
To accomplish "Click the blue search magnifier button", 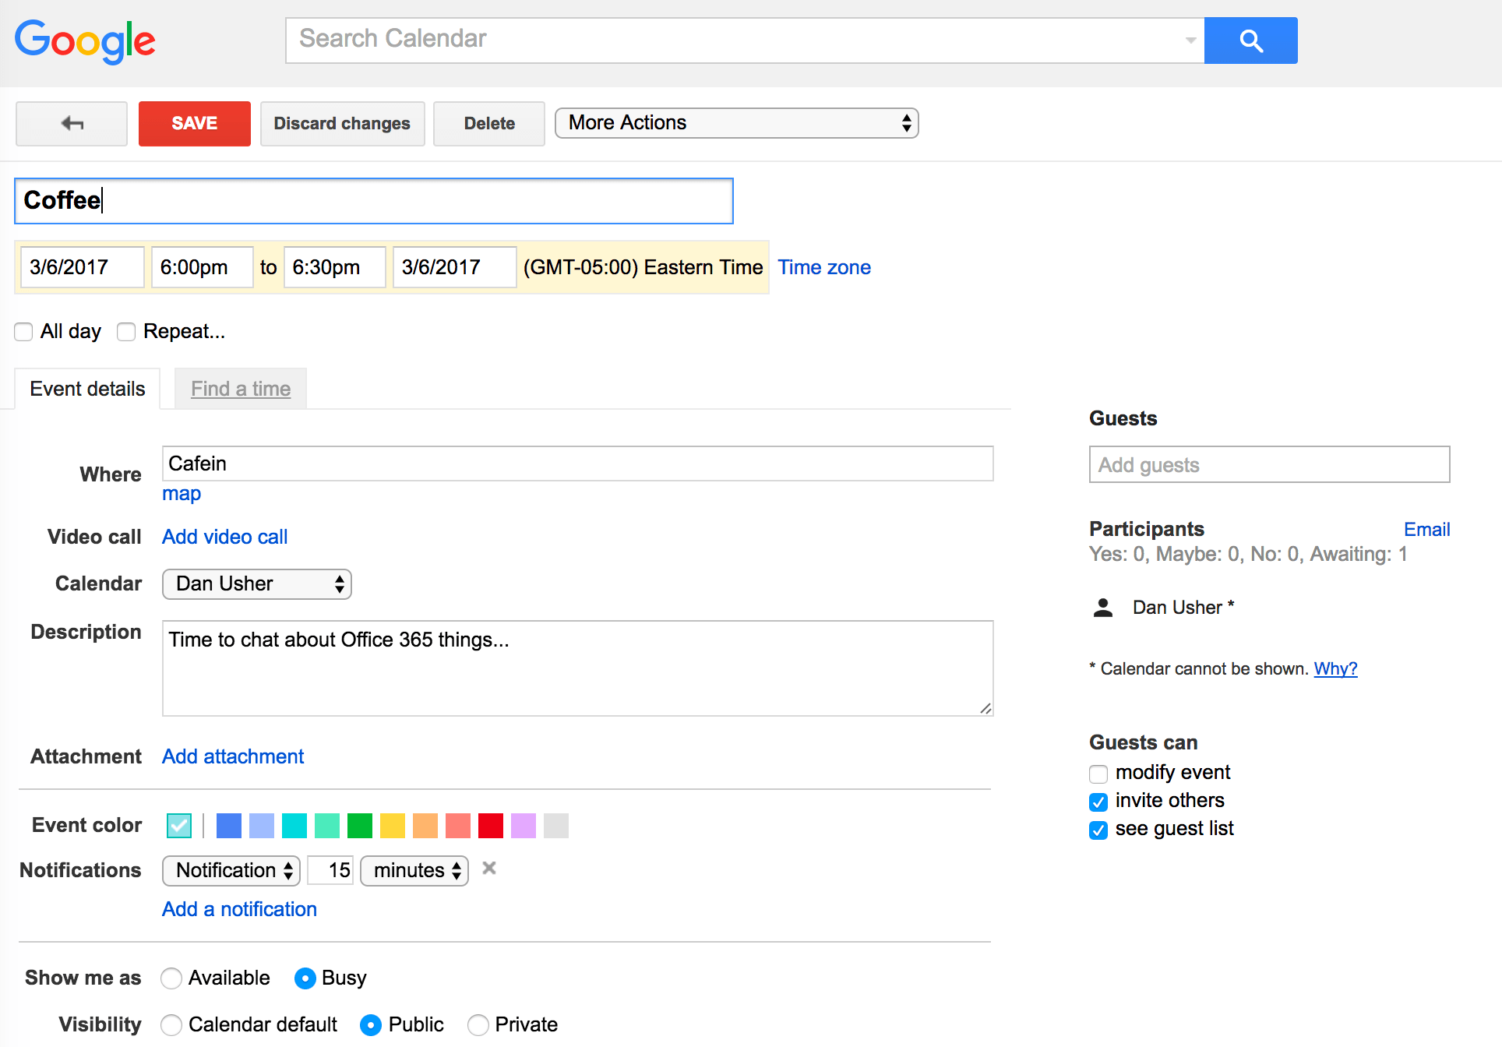I will [x=1250, y=41].
